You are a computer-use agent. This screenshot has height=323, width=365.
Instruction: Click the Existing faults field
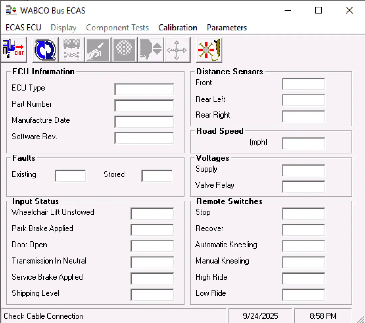click(x=70, y=176)
